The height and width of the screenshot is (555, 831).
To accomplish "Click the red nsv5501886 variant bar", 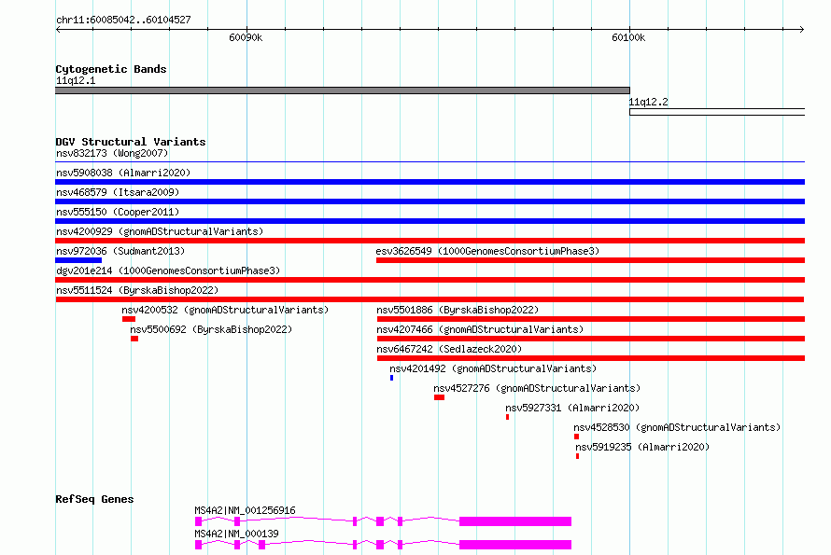I will click(591, 319).
